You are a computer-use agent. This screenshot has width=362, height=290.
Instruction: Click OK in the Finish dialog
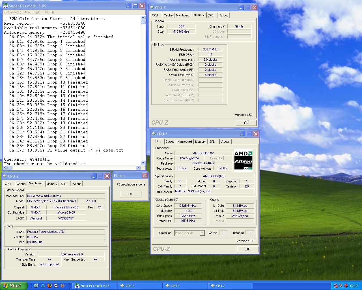[130, 194]
